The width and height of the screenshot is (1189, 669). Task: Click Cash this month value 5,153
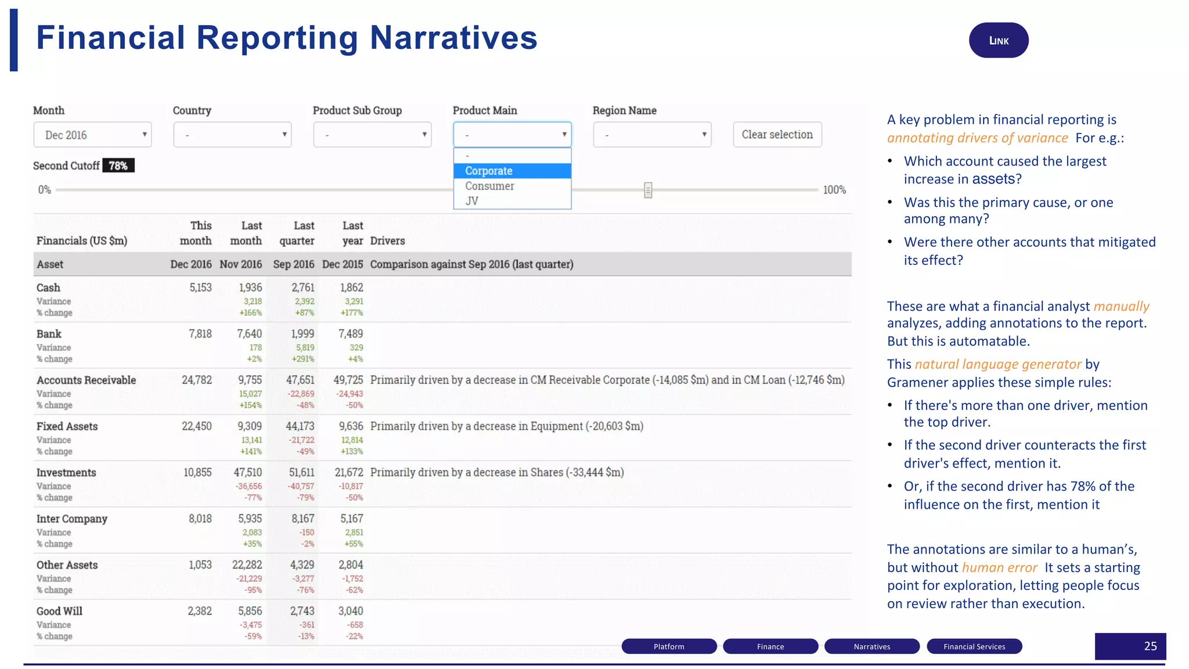pos(200,287)
